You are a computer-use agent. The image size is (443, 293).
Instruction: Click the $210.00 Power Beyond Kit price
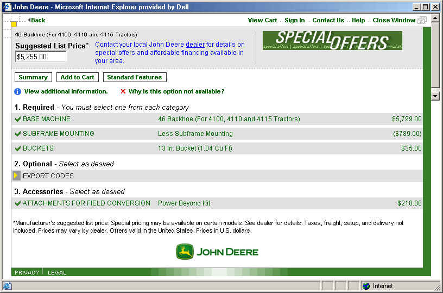[409, 203]
